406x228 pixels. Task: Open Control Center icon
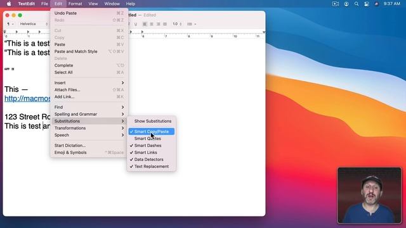click(x=367, y=4)
